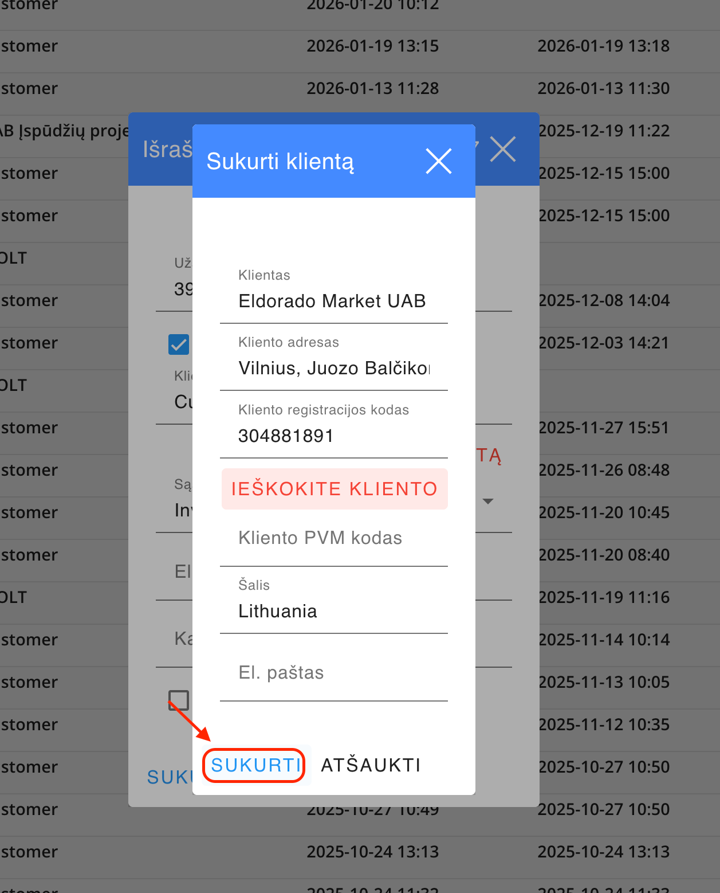Tick the empty checkbox above SUKURTI
The height and width of the screenshot is (893, 720).
click(178, 700)
